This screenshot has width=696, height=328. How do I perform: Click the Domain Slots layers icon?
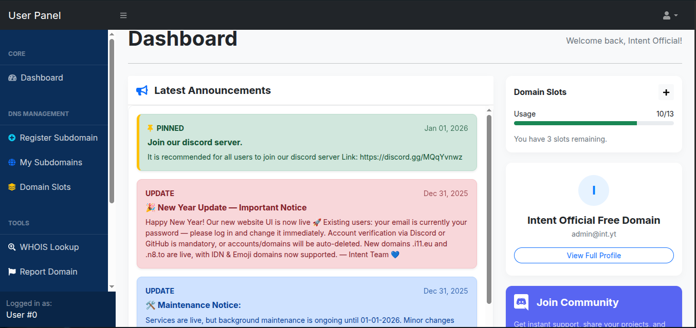click(12, 187)
